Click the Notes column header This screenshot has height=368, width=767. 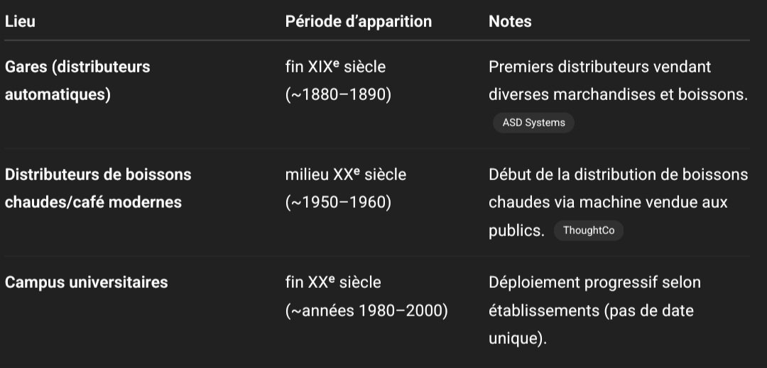[510, 21]
